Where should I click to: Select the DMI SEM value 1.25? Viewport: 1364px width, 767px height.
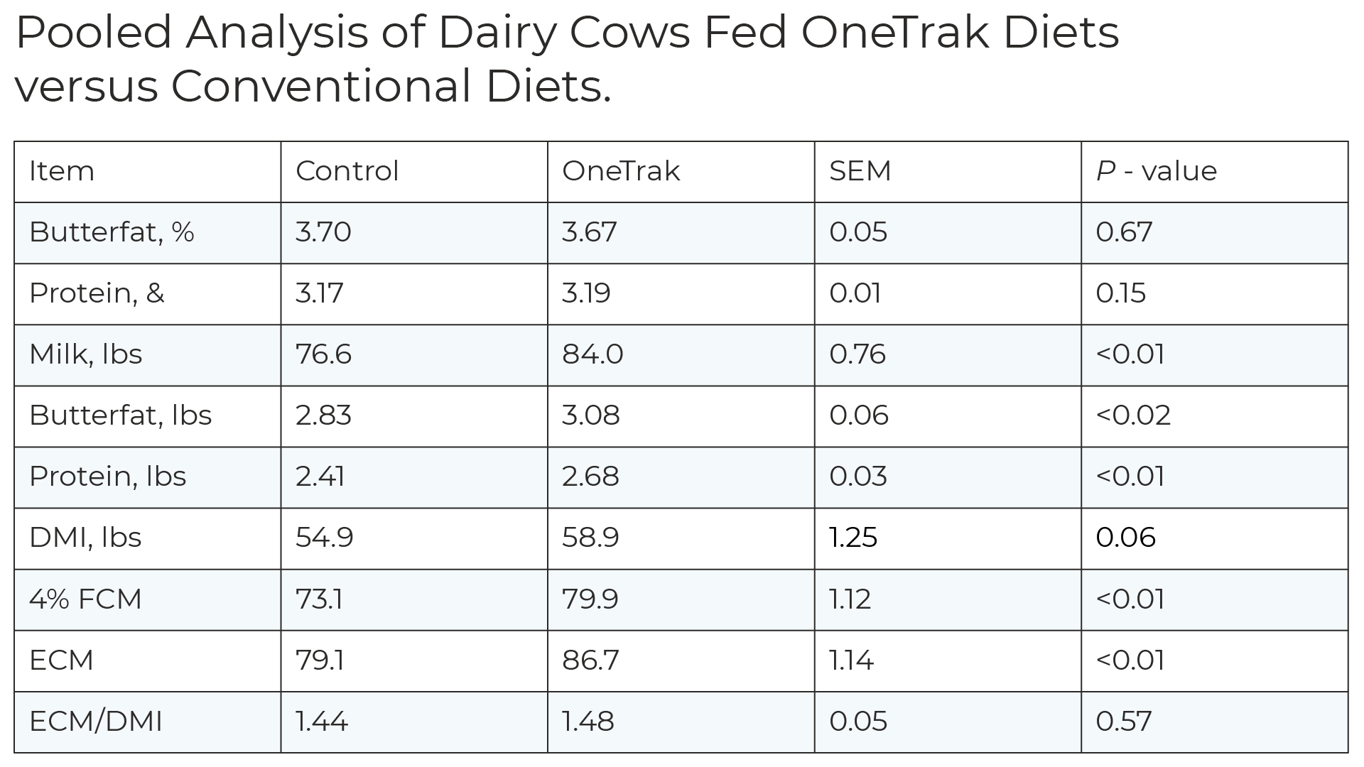853,538
